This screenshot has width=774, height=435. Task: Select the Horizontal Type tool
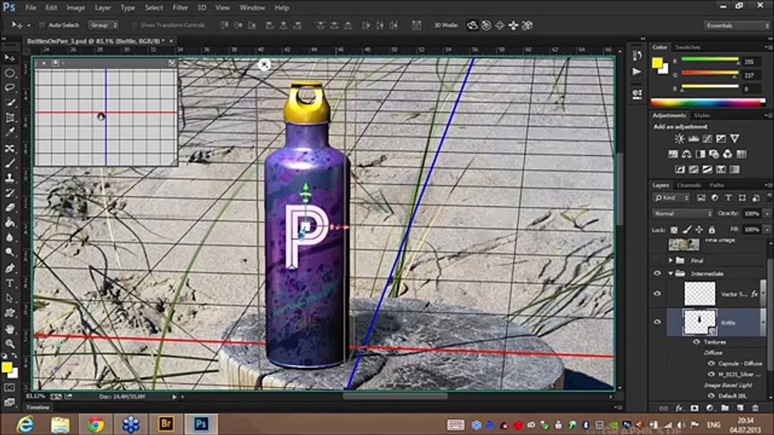[10, 283]
